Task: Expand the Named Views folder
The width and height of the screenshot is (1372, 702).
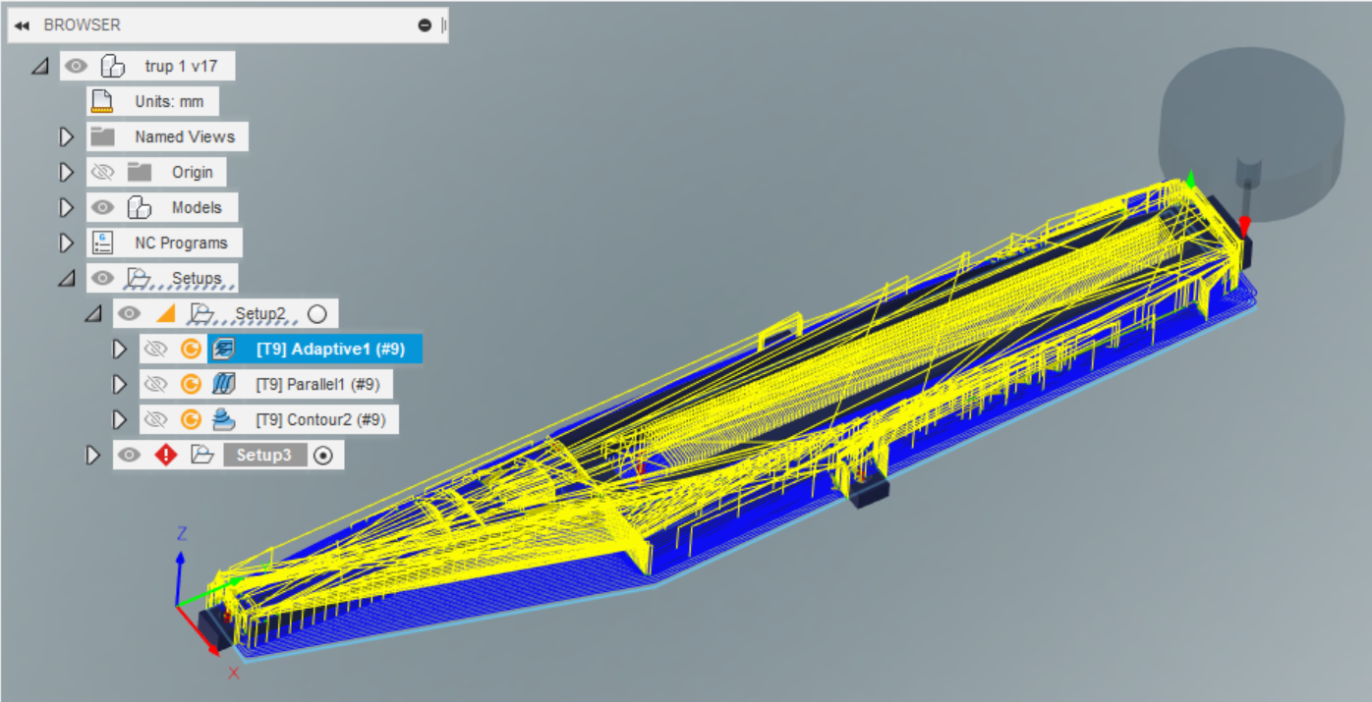Action: pyautogui.click(x=67, y=136)
